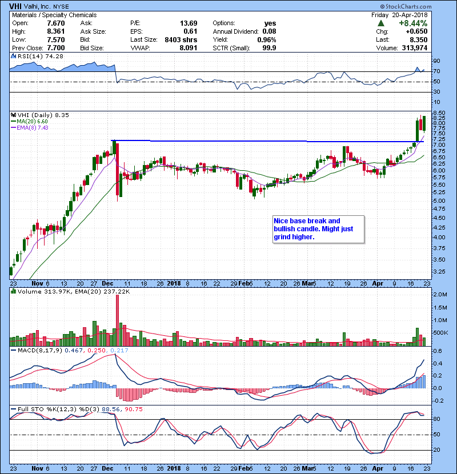457x474 pixels.
Task: Click the MACD signal value 0.250
Action: pyautogui.click(x=97, y=351)
